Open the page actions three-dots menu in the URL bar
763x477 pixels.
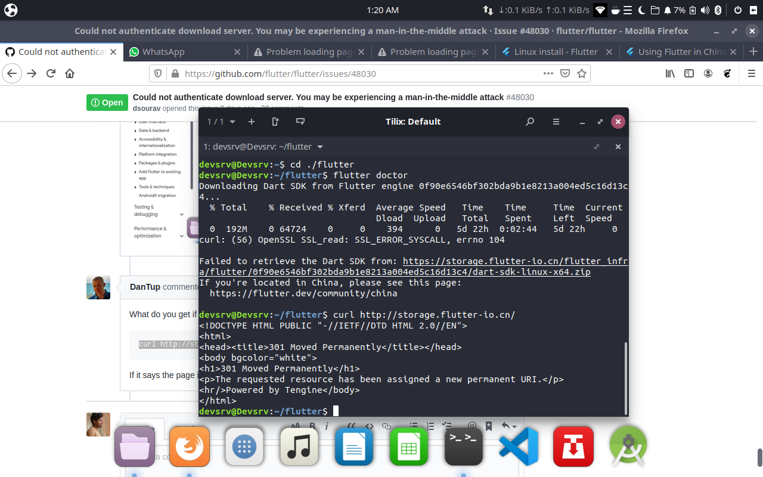tap(548, 73)
